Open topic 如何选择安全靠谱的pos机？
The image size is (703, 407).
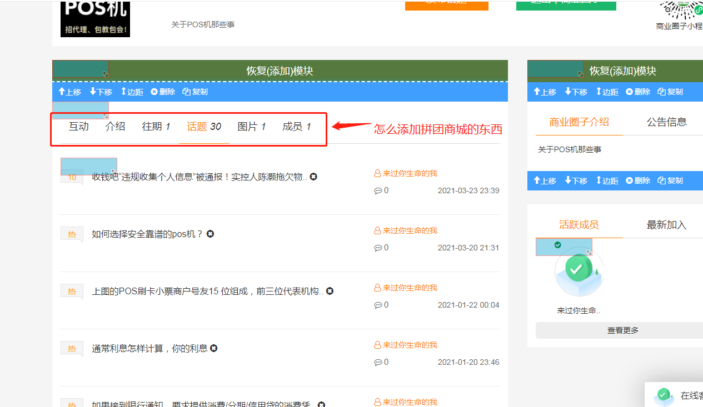click(147, 234)
